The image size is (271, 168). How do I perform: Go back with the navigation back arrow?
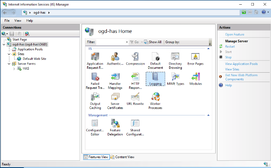5,12
